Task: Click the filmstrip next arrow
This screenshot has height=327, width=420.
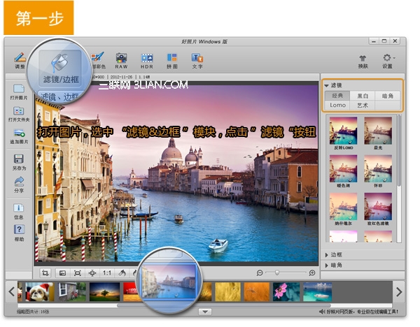Action: coord(399,291)
